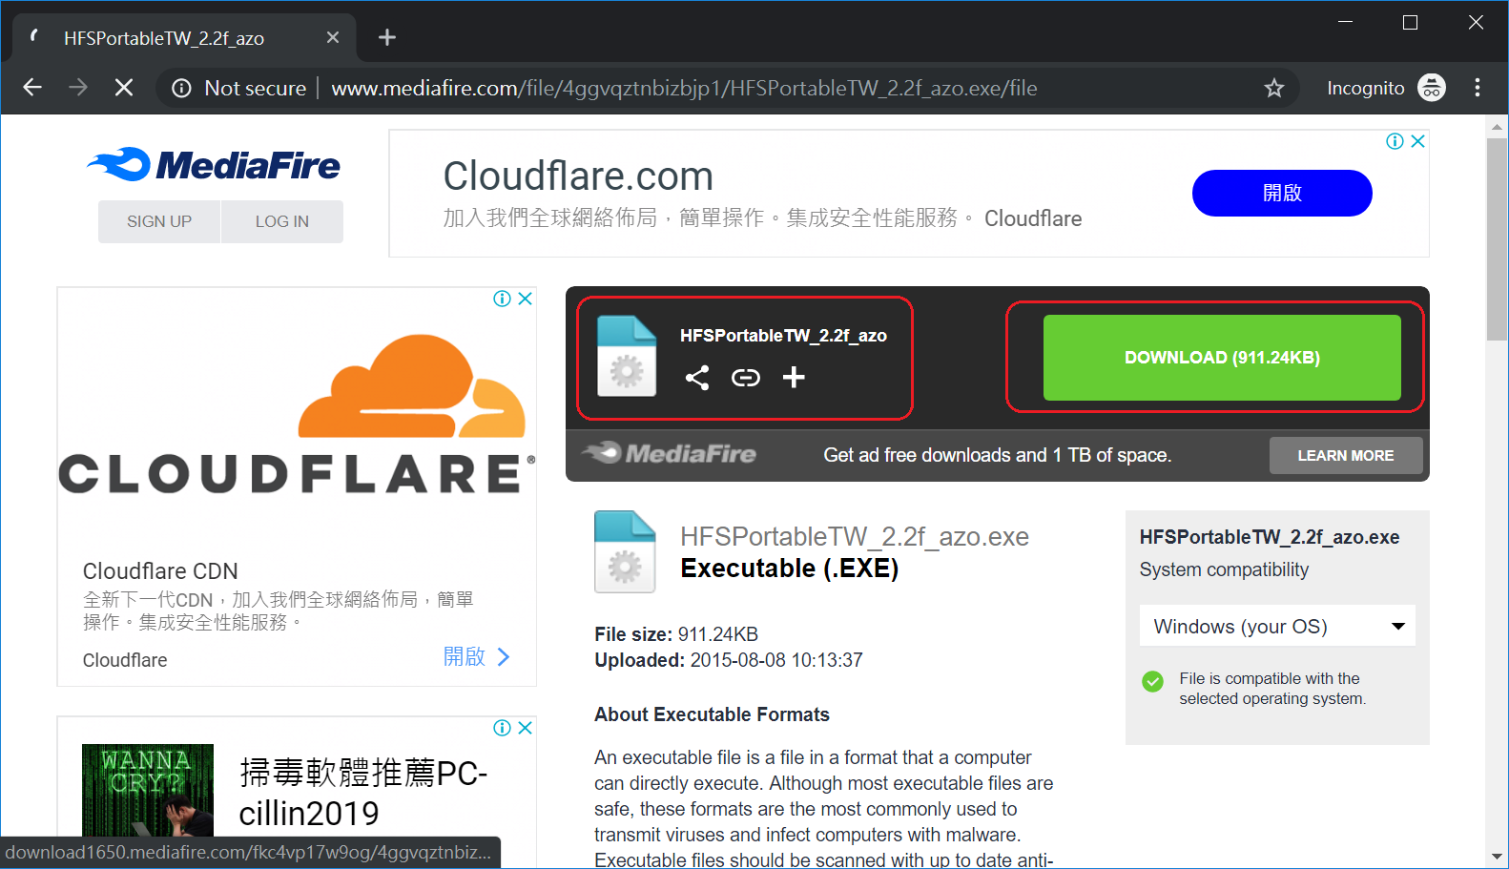Click the SIGN UP button
The image size is (1509, 869).
coord(159,221)
